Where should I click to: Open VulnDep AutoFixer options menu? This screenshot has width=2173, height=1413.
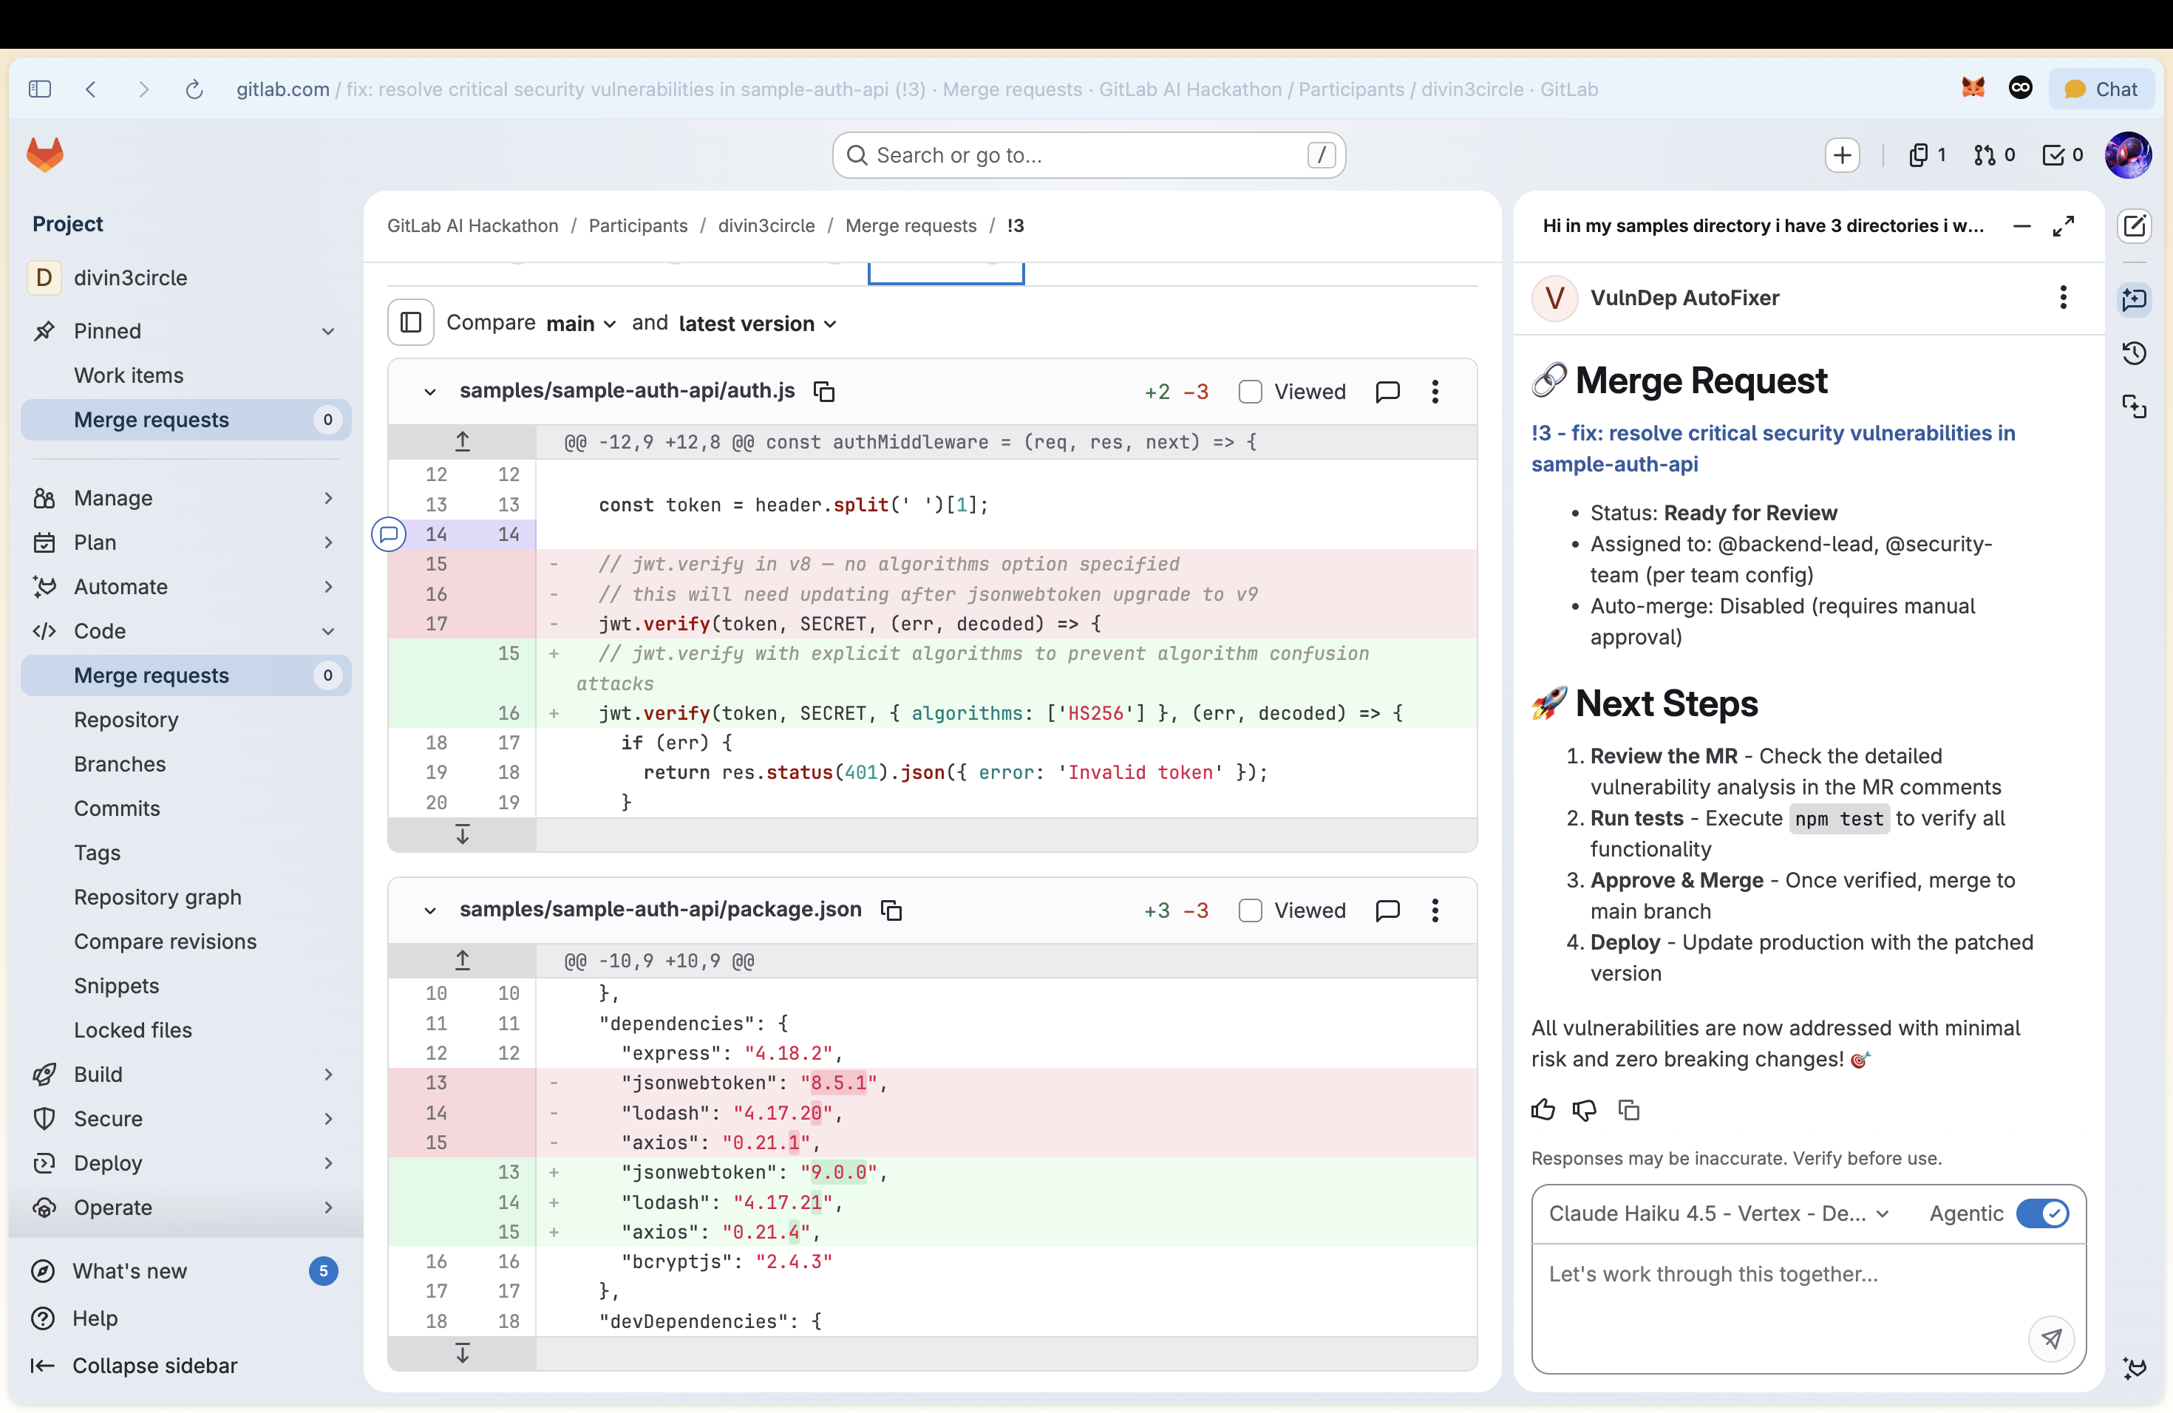click(2063, 298)
